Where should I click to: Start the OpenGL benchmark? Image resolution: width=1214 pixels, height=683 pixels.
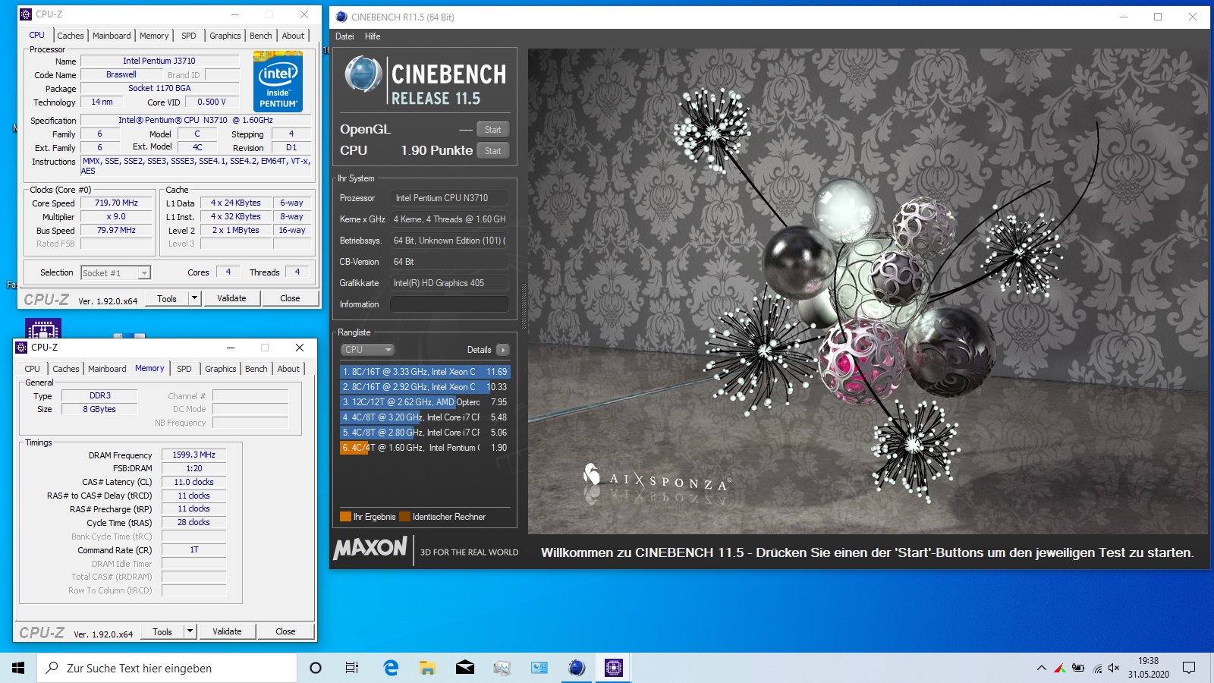coord(492,130)
